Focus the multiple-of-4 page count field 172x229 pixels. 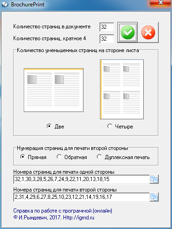(107, 39)
